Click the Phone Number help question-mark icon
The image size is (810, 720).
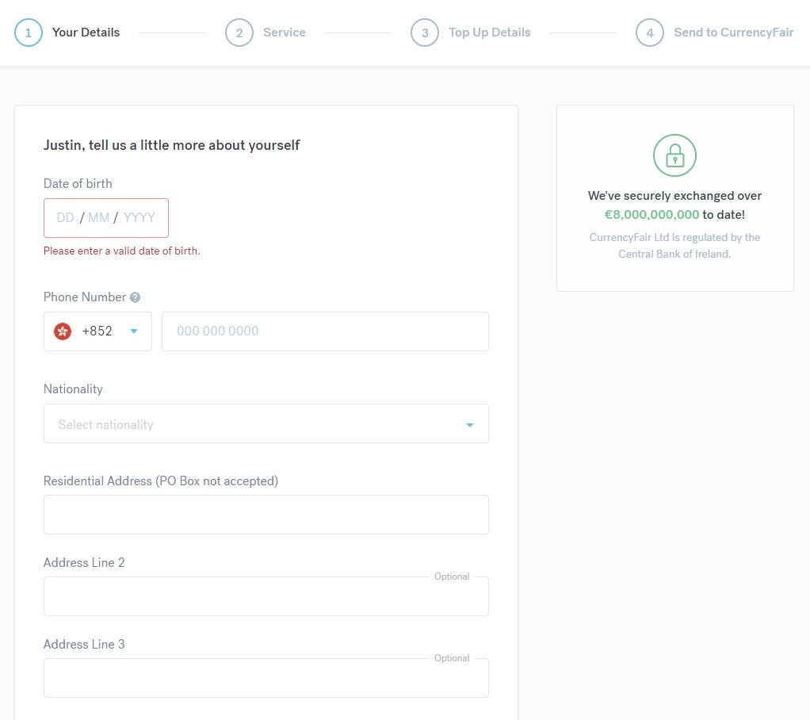pos(135,297)
